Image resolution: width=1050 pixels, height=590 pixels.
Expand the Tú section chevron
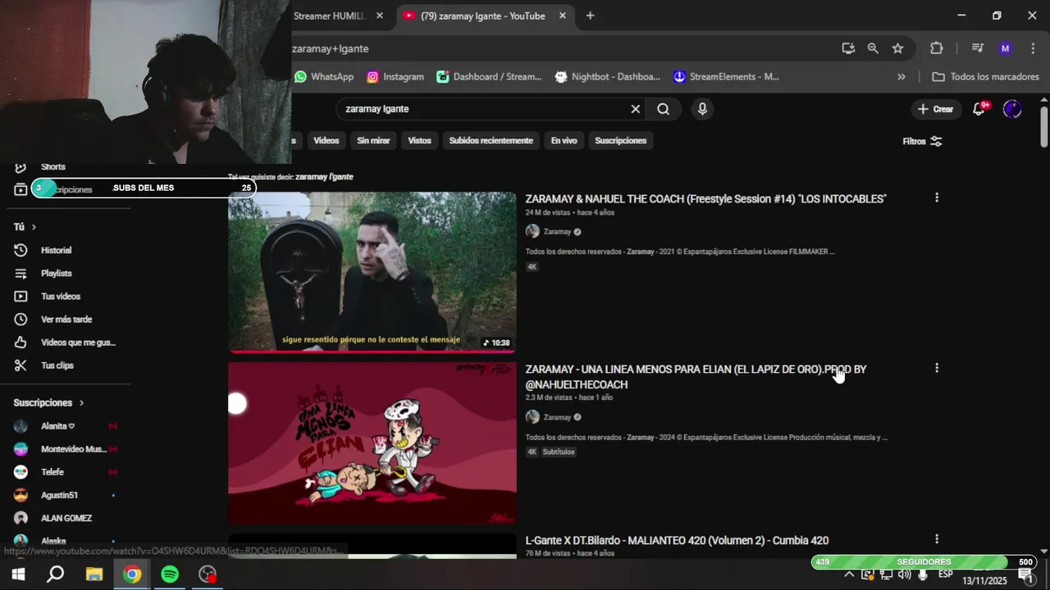point(34,227)
